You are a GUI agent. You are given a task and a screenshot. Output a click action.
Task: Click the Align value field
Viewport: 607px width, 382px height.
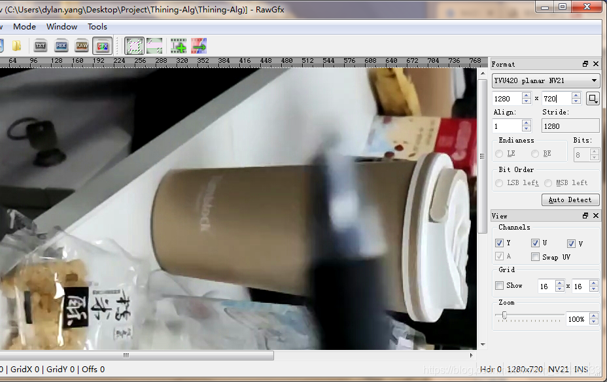(507, 126)
